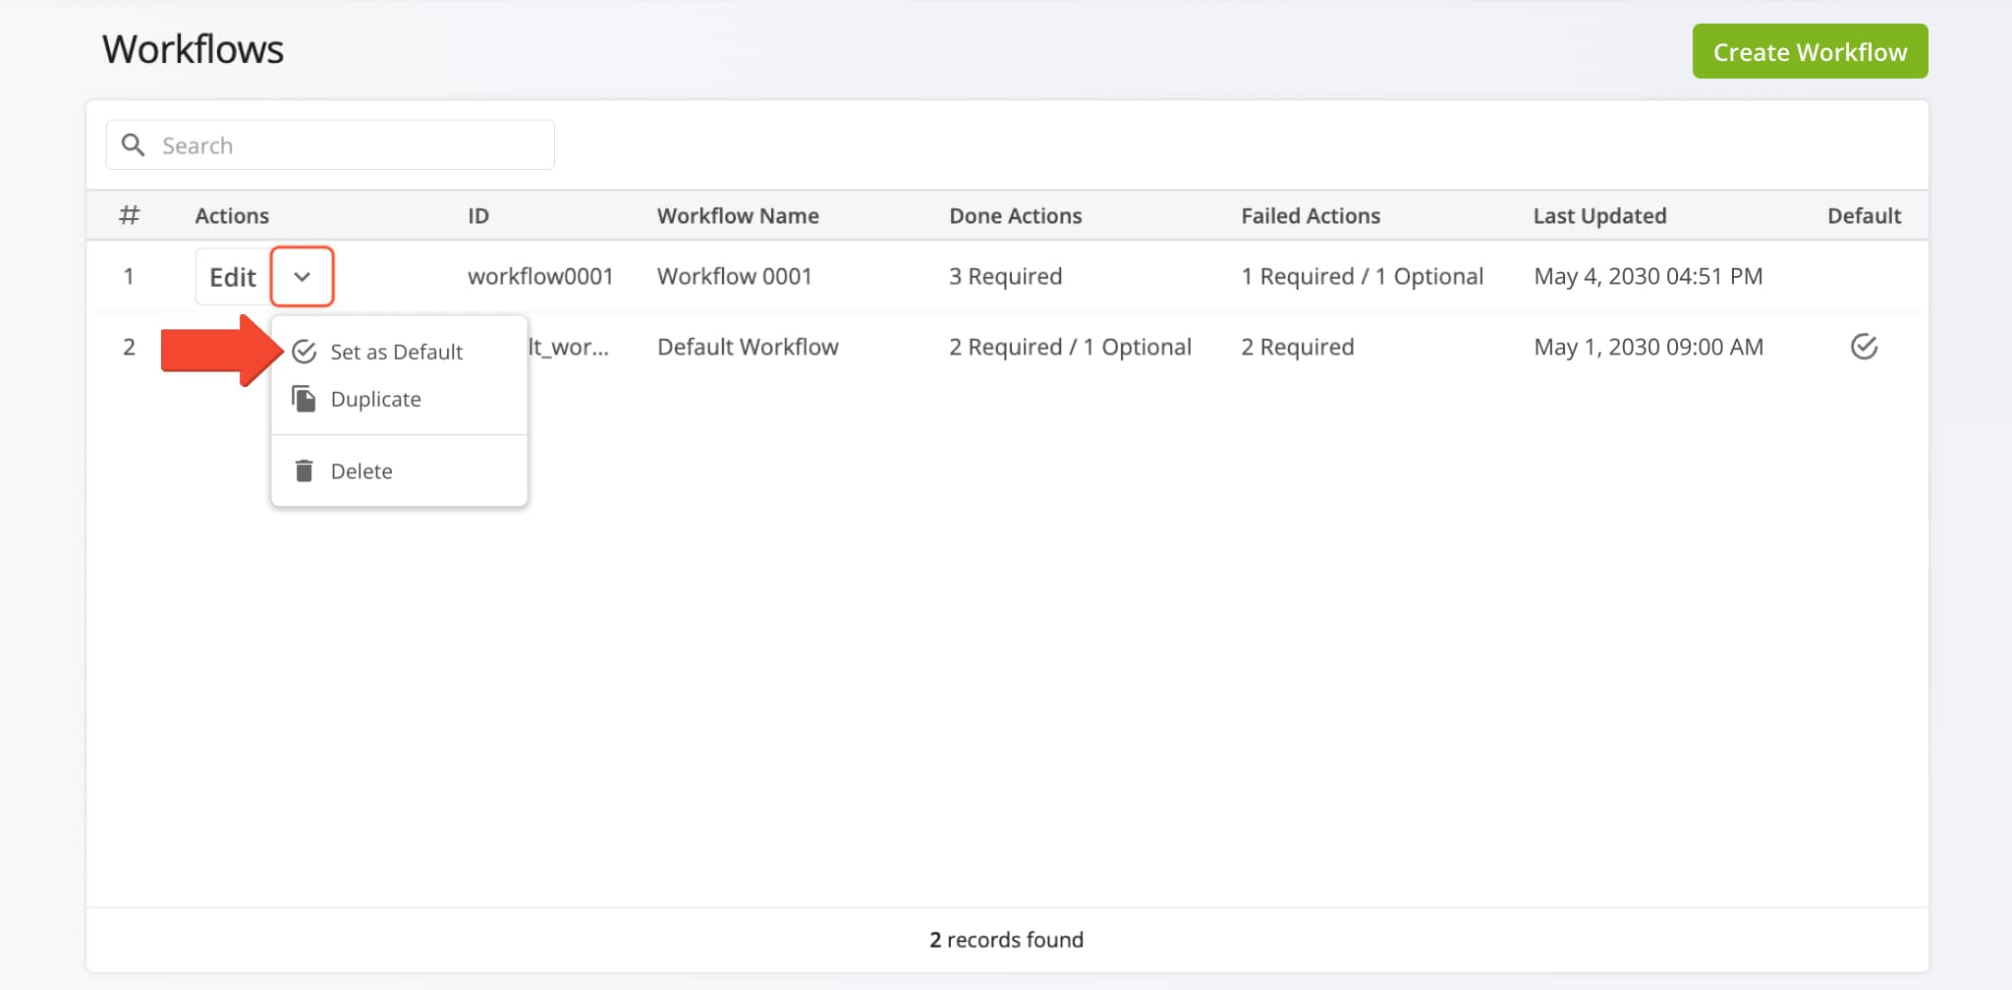Click the Default column header
This screenshot has height=990, width=2012.
click(1863, 216)
